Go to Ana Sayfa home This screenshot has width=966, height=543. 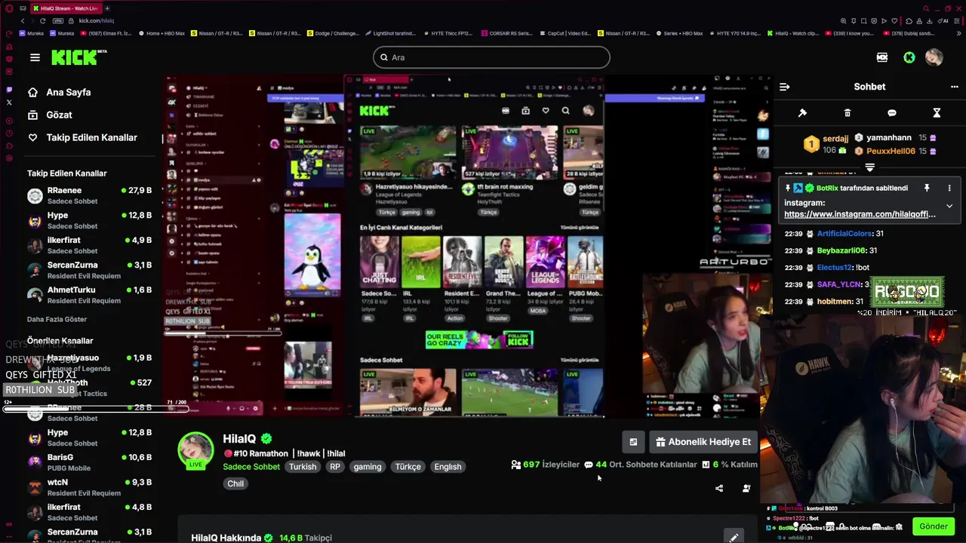coord(59,92)
